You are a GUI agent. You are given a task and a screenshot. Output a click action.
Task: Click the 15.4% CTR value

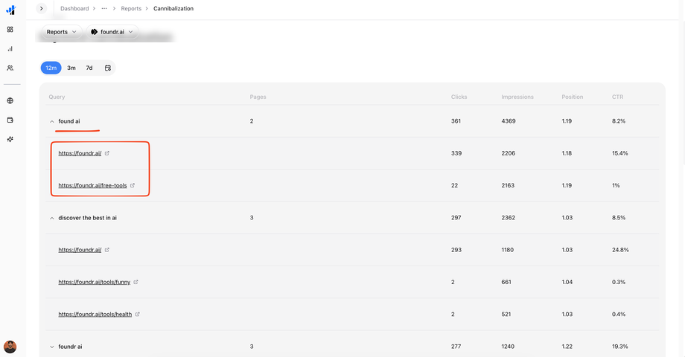click(620, 153)
